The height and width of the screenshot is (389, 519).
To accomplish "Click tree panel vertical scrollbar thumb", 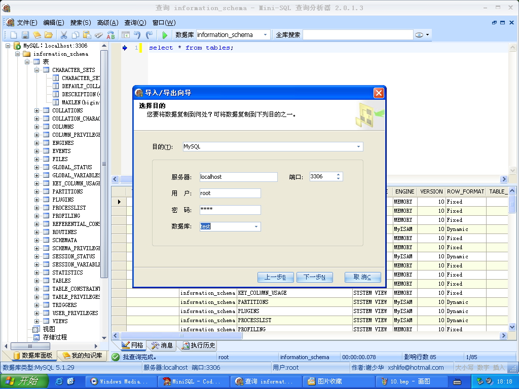I will pyautogui.click(x=104, y=164).
